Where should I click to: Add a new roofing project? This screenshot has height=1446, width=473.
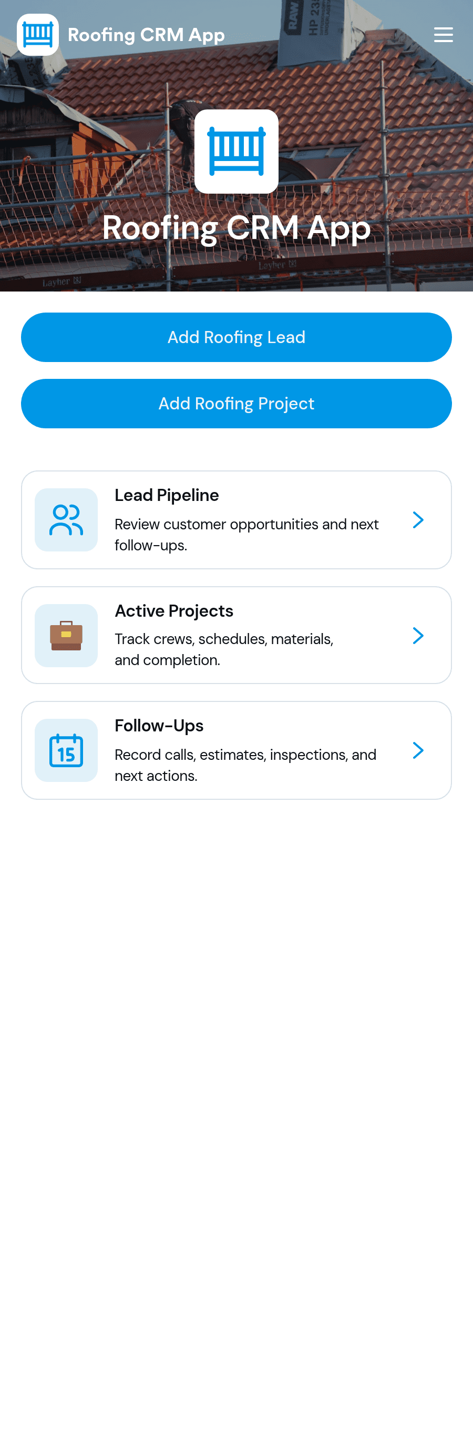point(236,404)
